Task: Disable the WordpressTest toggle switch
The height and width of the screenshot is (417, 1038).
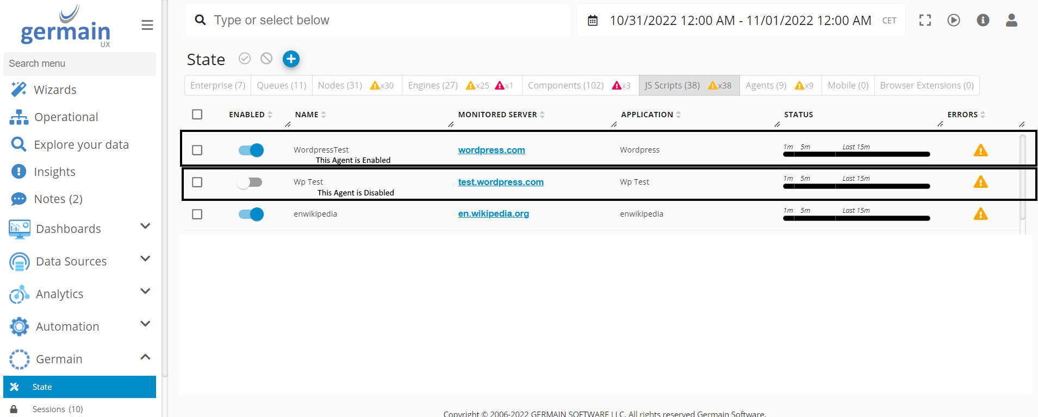Action: click(251, 150)
